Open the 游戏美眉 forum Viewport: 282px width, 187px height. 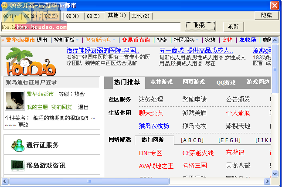(194, 113)
